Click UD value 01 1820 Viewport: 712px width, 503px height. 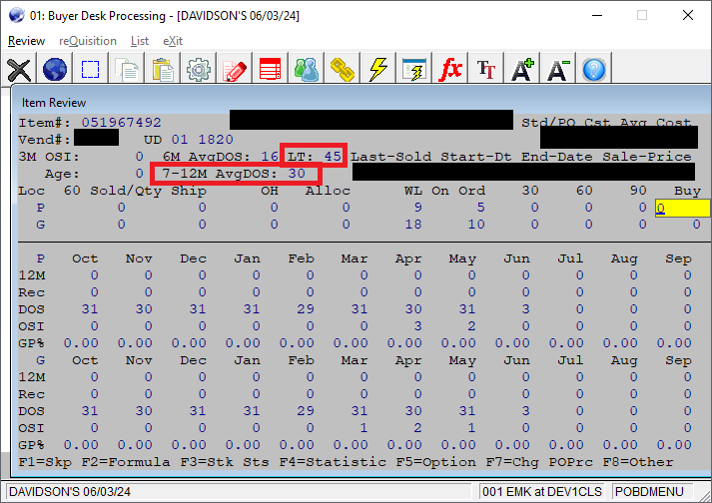click(202, 140)
